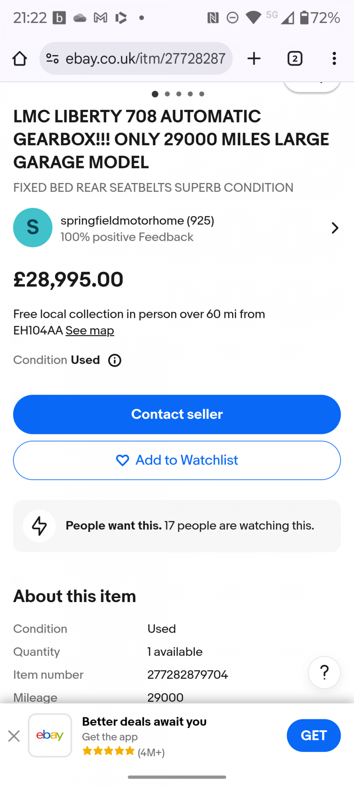
Task: Tap the Condition info icon
Action: pyautogui.click(x=115, y=360)
